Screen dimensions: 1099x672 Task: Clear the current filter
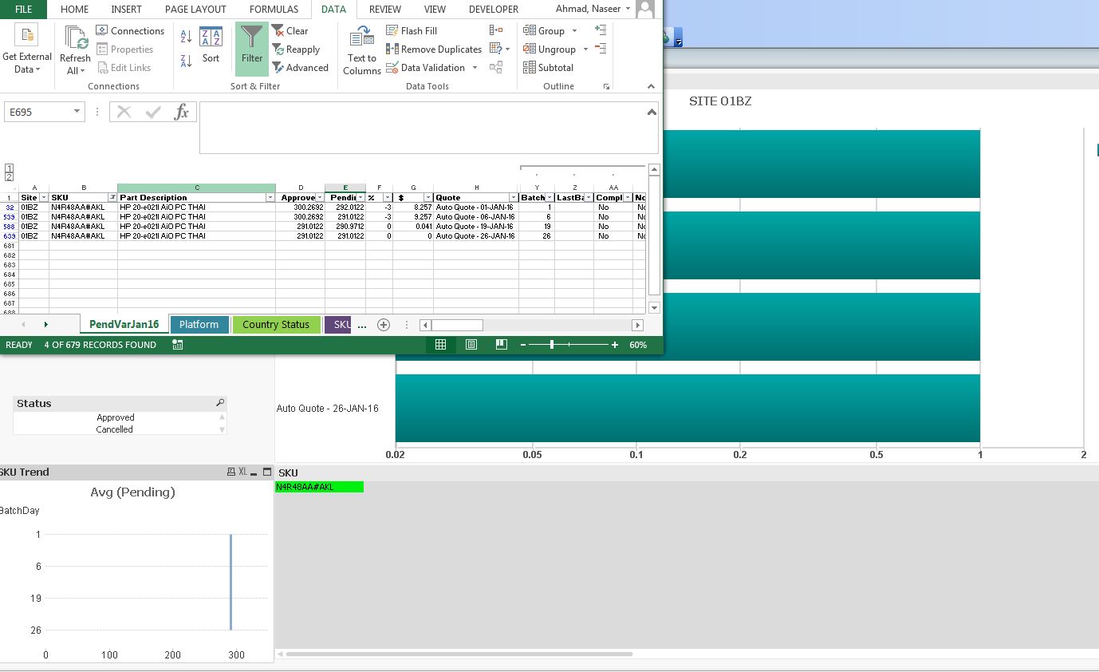(290, 31)
